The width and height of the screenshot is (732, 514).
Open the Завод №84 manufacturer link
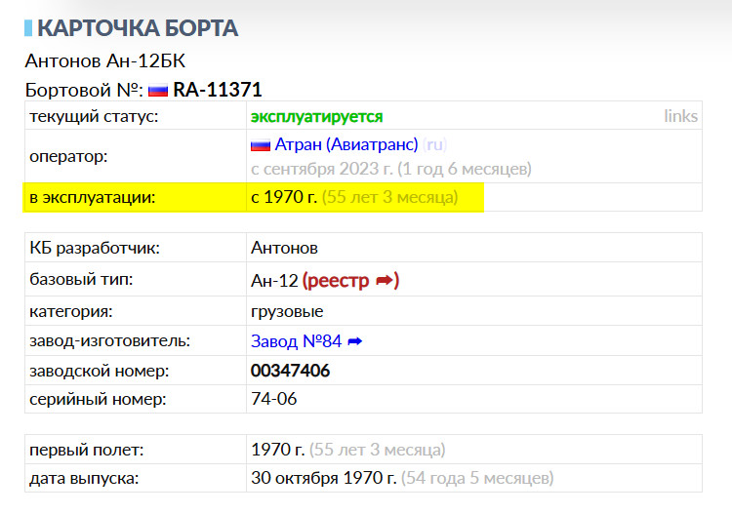click(x=296, y=341)
